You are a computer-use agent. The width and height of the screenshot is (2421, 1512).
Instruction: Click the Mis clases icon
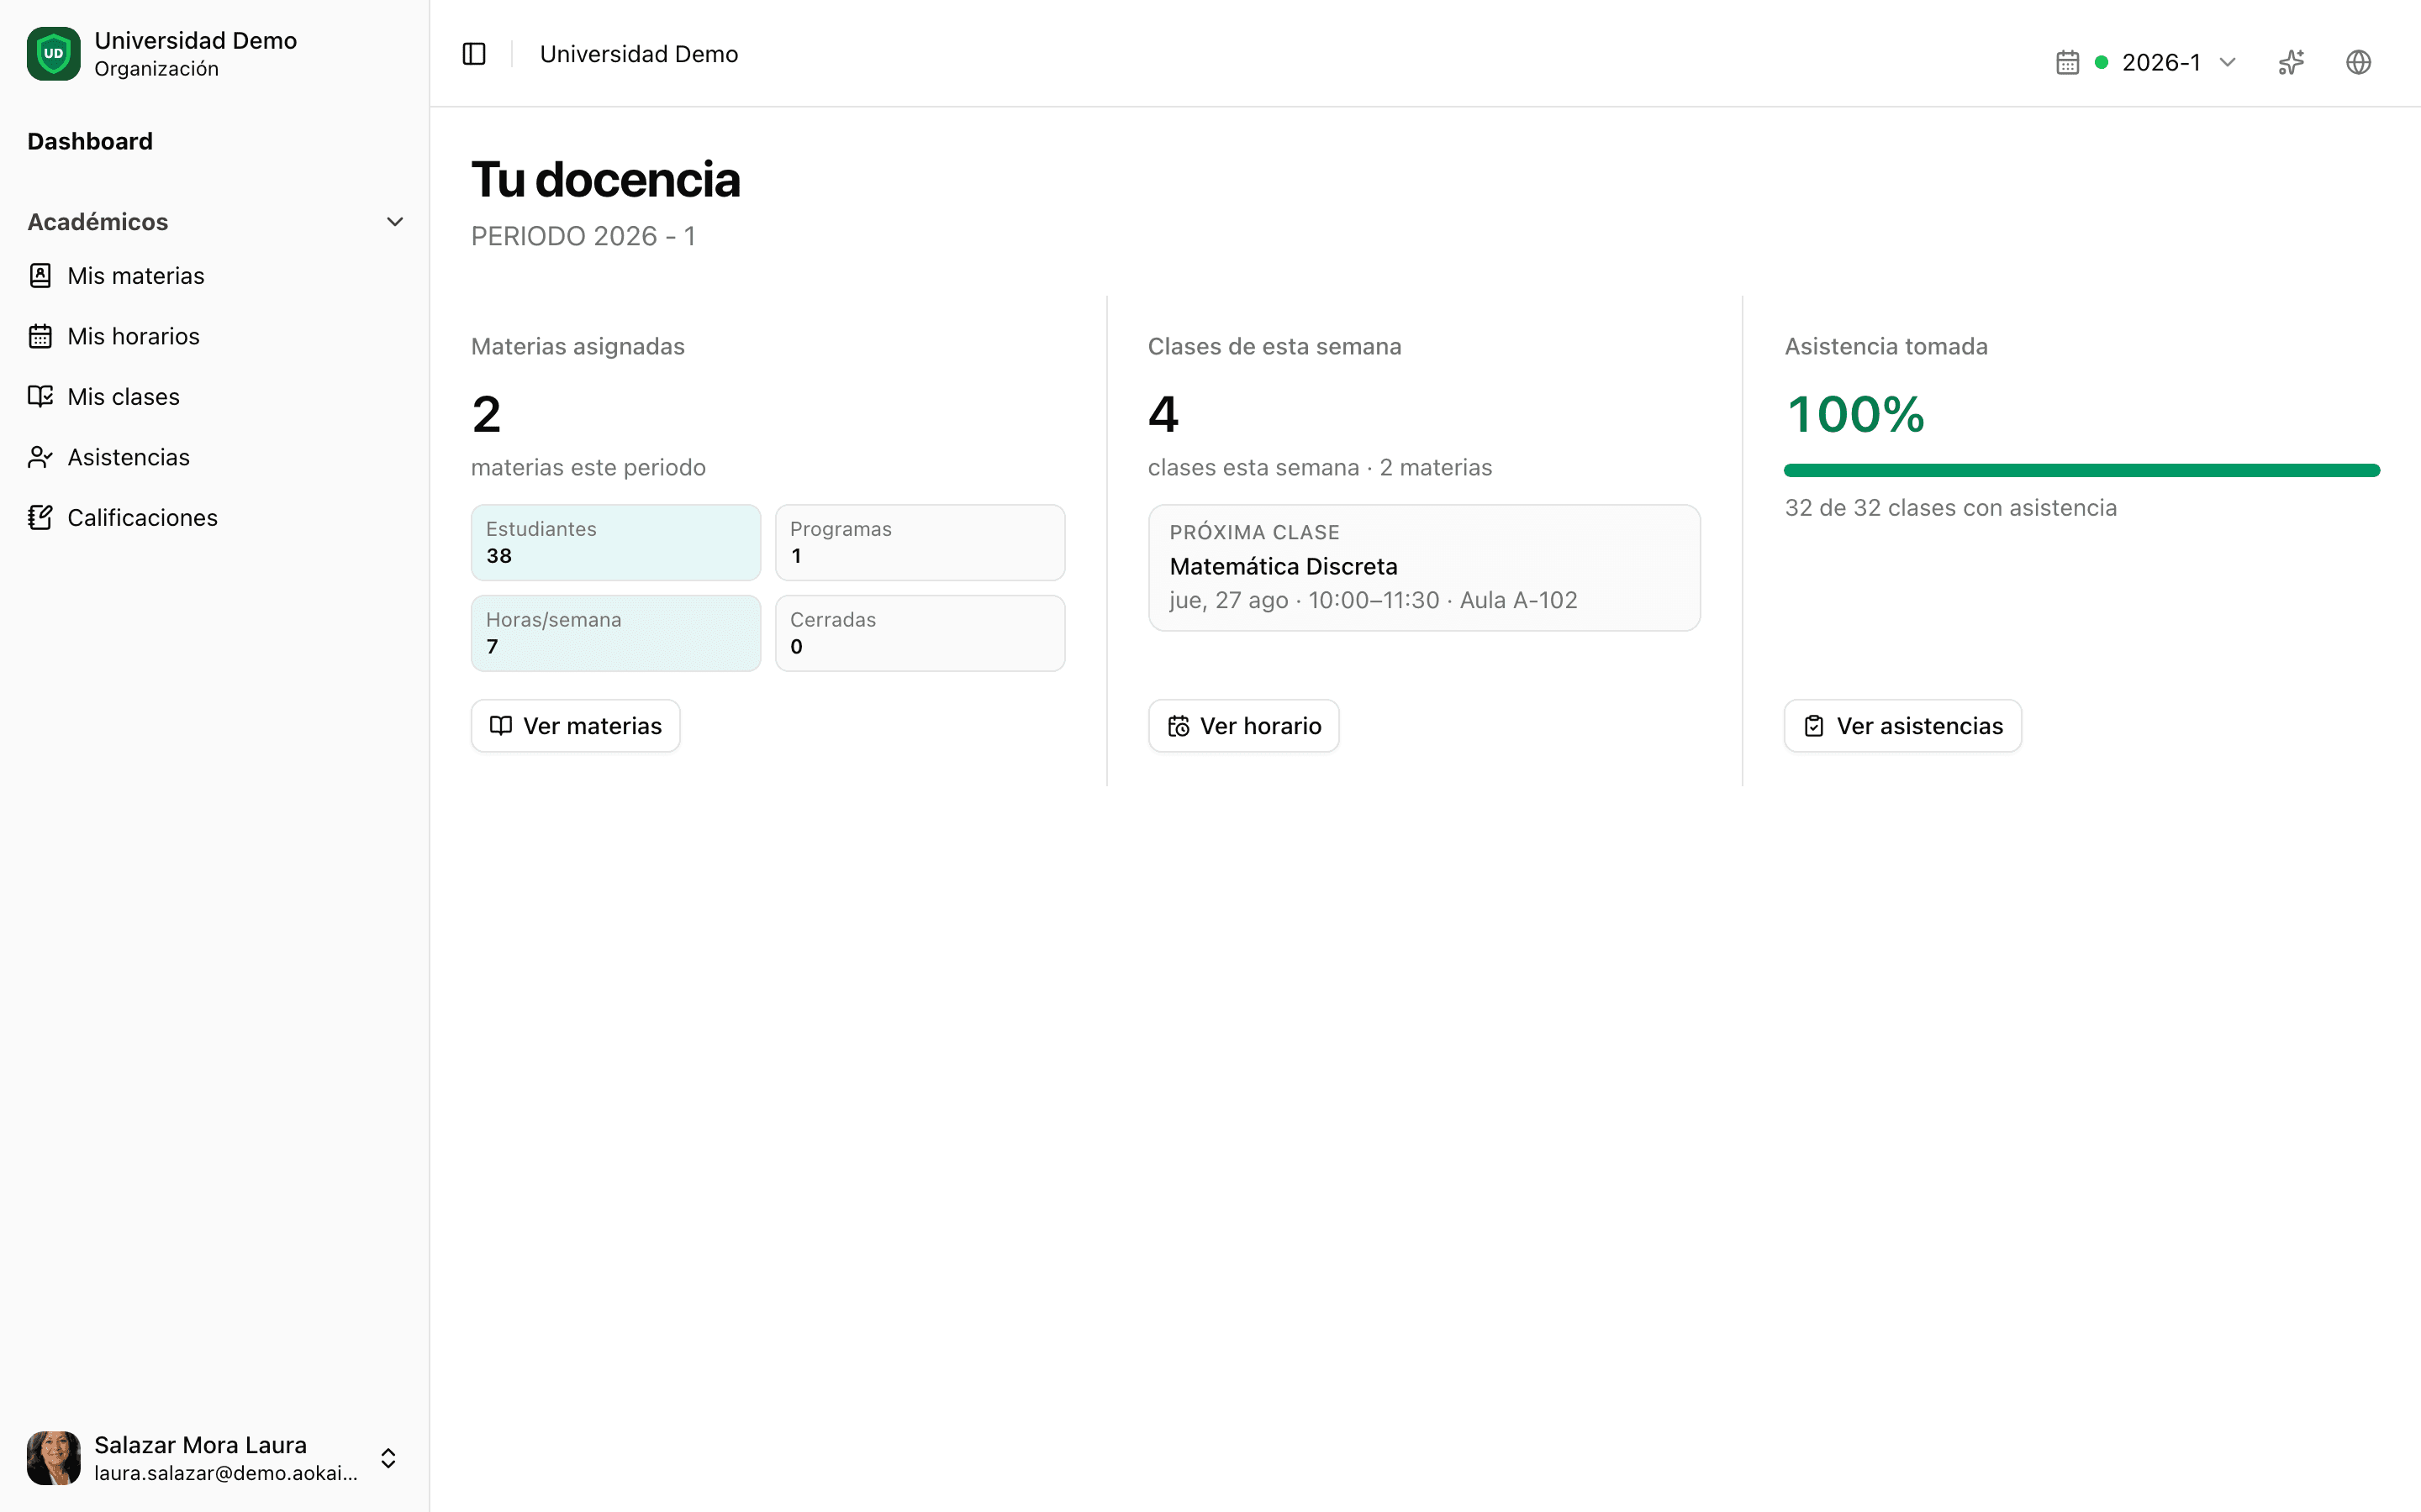coord(40,397)
